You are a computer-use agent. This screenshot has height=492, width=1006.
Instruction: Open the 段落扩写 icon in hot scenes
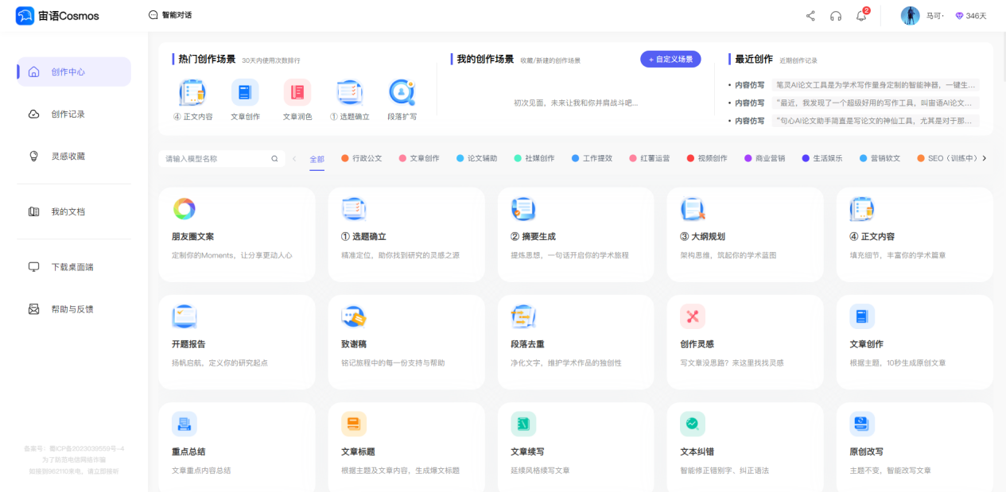pyautogui.click(x=402, y=92)
